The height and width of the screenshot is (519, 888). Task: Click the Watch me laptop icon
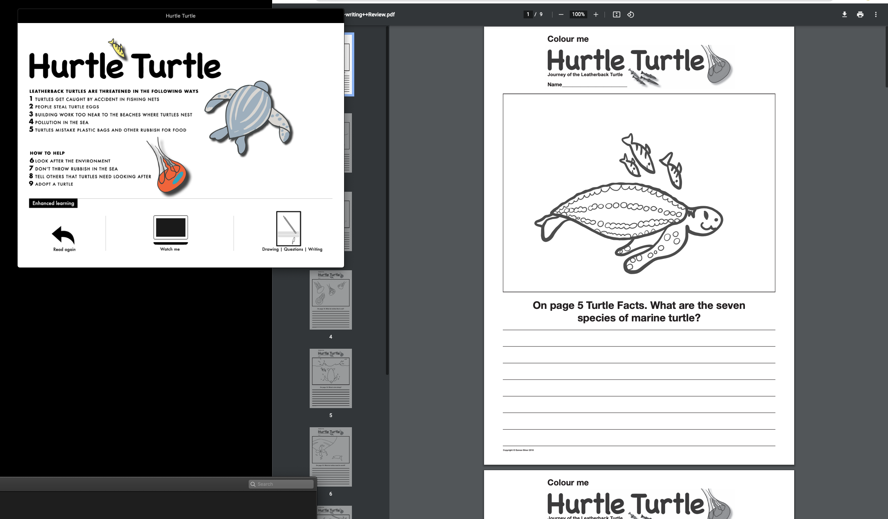click(170, 230)
